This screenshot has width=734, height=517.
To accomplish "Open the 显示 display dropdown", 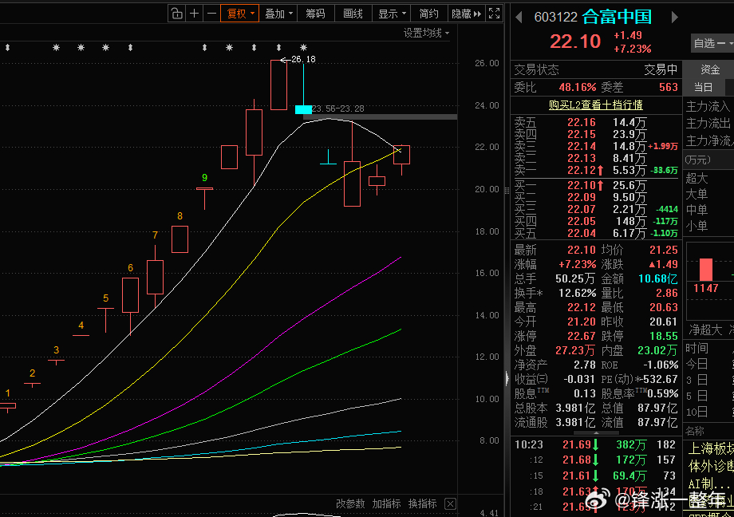I will pyautogui.click(x=392, y=14).
